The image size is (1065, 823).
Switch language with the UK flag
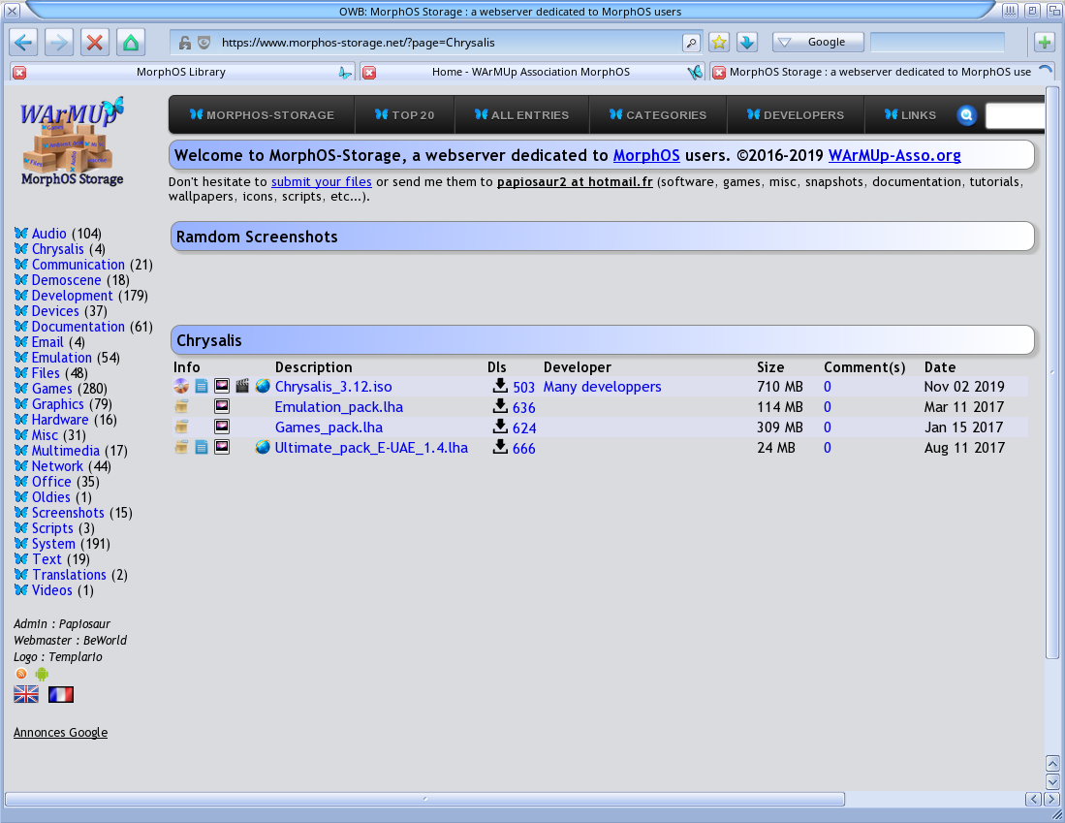pyautogui.click(x=26, y=694)
